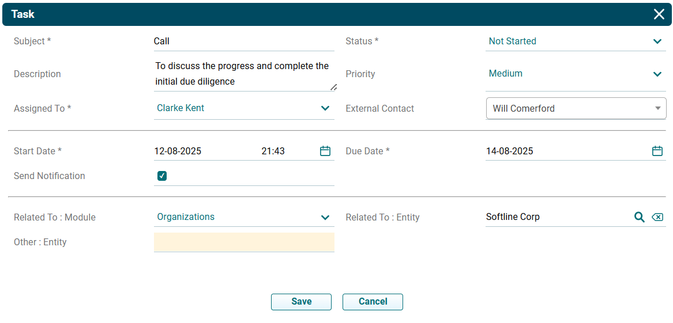Image resolution: width=673 pixels, height=323 pixels.
Task: Save the task
Action: [301, 302]
